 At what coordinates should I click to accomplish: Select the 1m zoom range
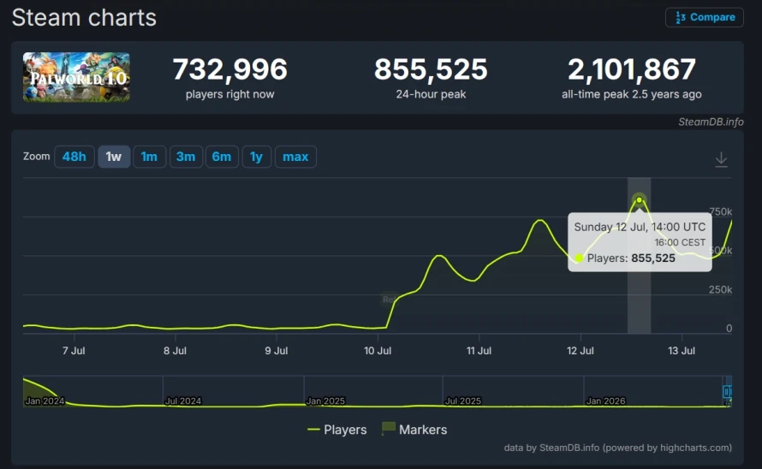click(149, 157)
